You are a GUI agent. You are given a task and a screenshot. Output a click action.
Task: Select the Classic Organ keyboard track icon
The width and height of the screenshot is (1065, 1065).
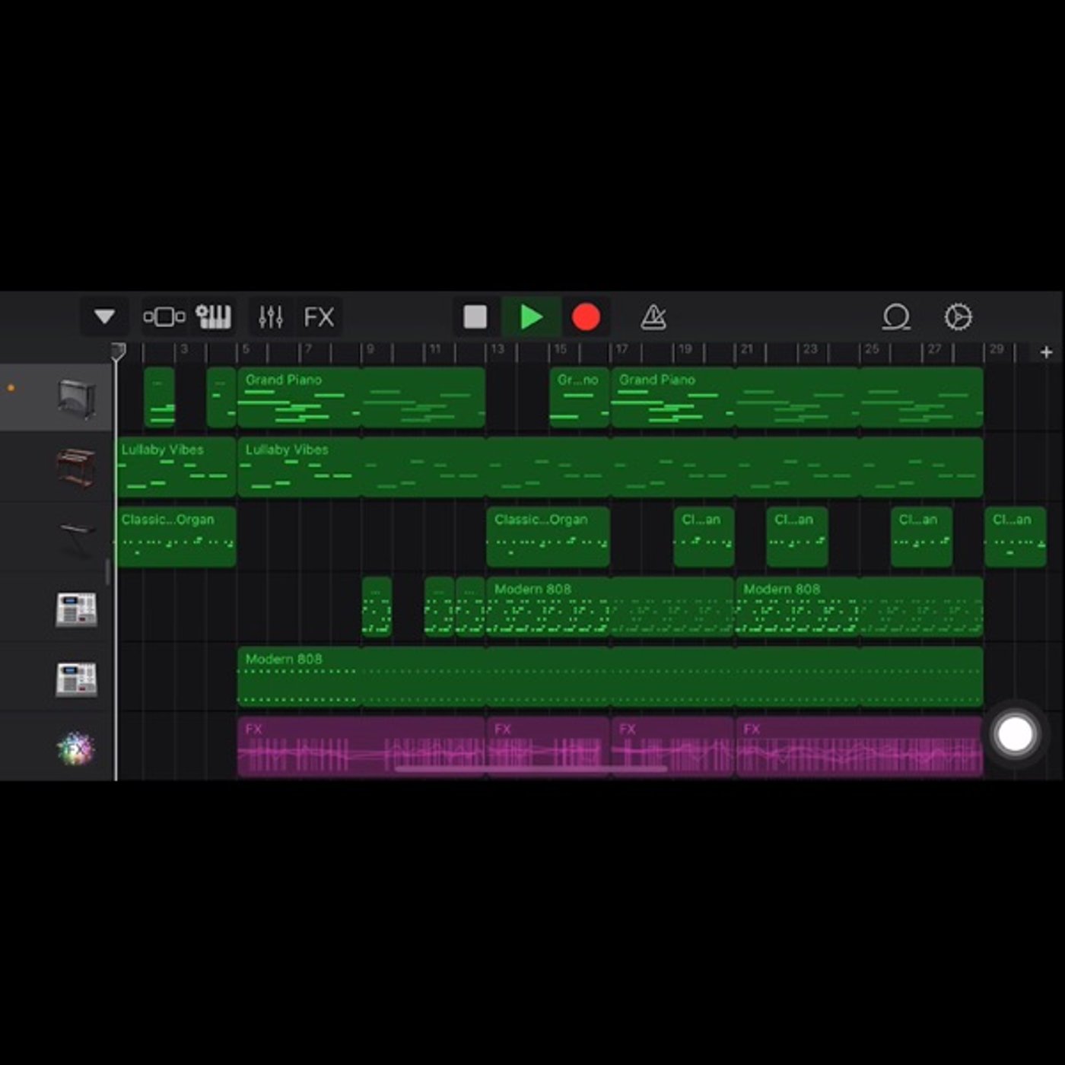(76, 537)
